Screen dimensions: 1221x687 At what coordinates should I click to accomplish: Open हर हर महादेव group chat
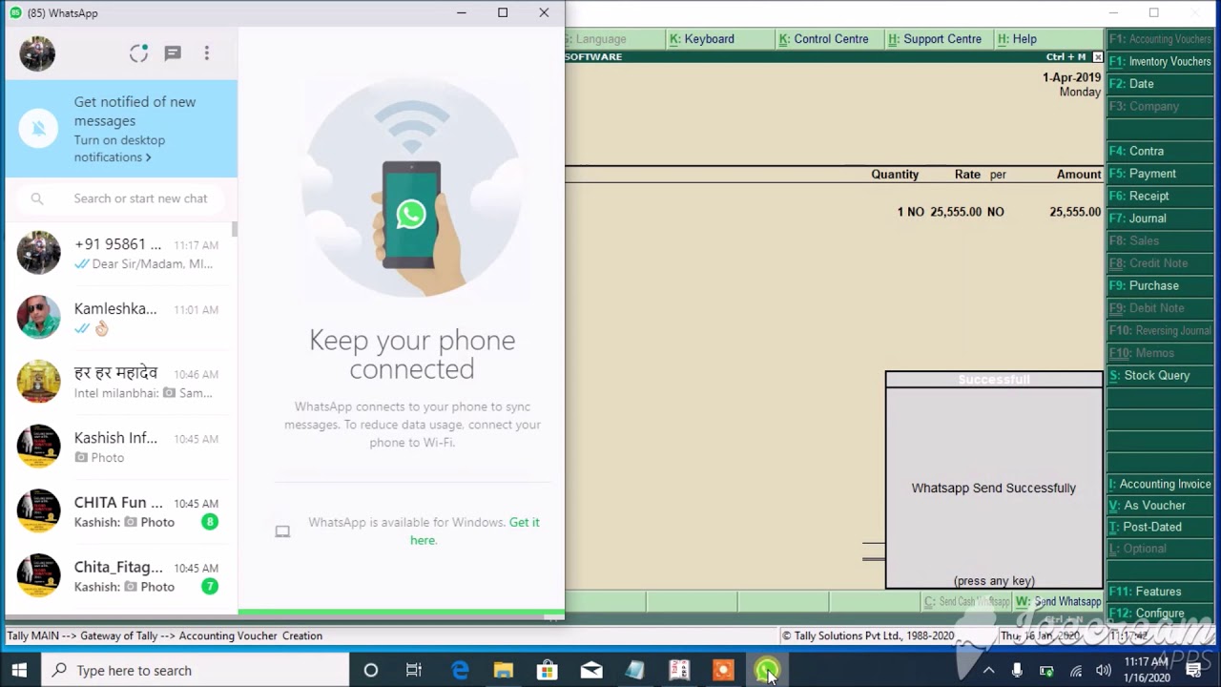pyautogui.click(x=119, y=383)
